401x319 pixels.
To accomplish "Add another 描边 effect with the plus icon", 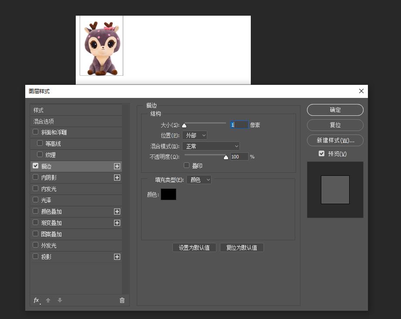I will coord(117,166).
